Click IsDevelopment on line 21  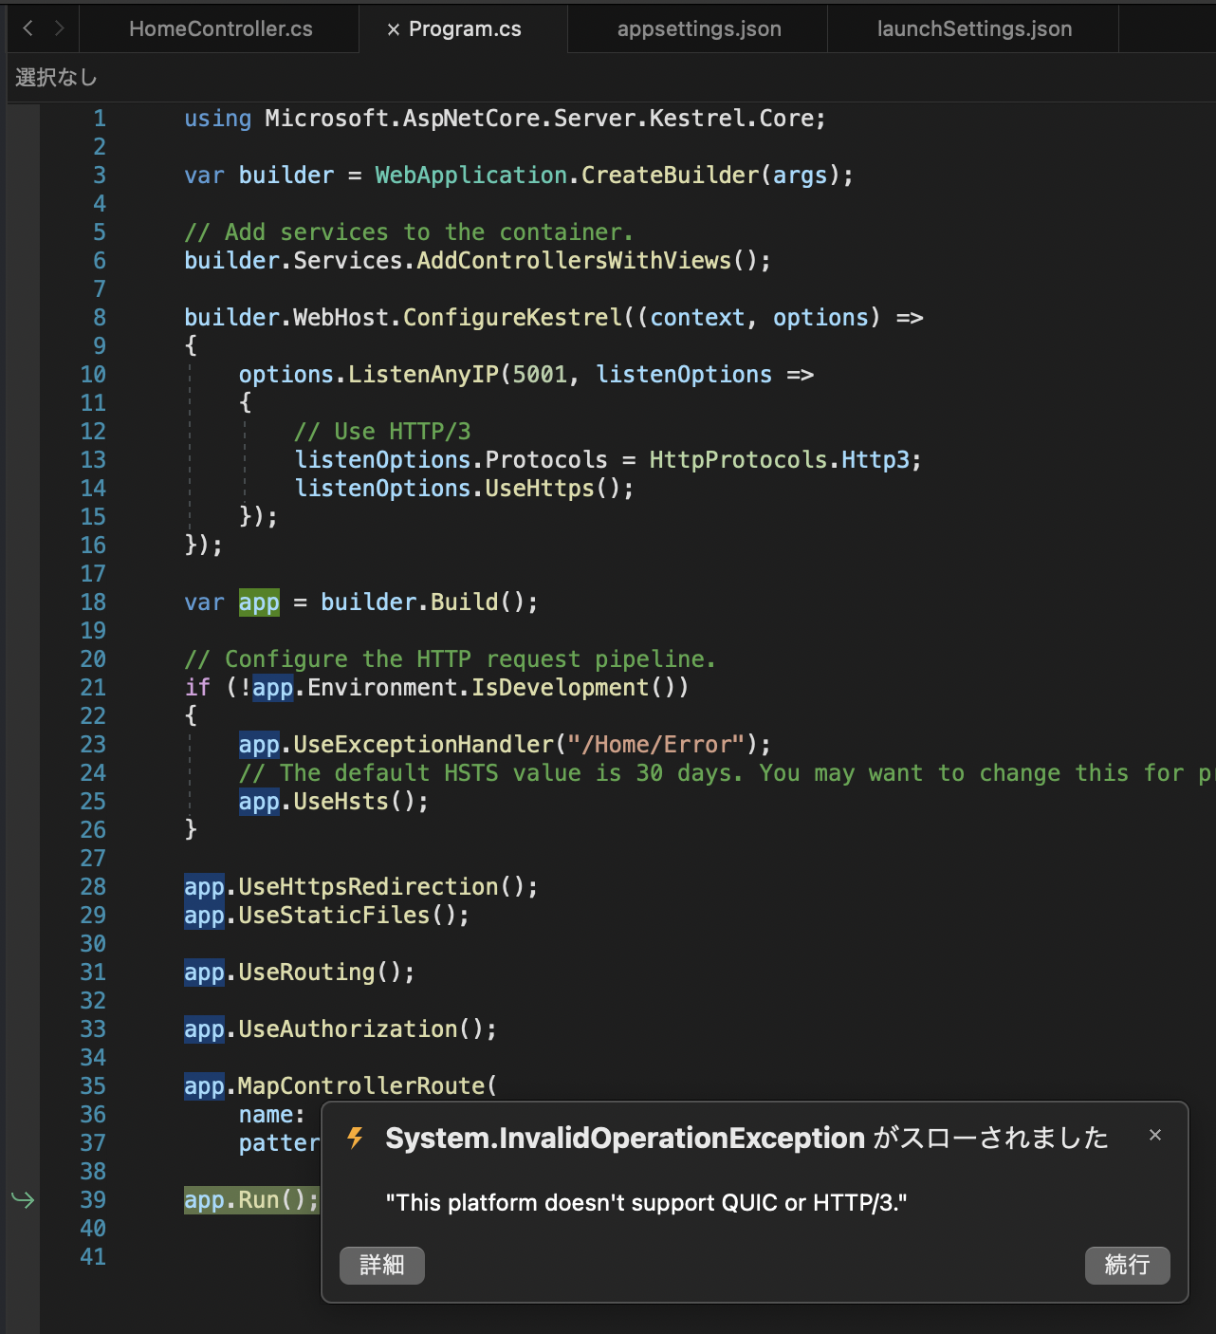tap(560, 688)
